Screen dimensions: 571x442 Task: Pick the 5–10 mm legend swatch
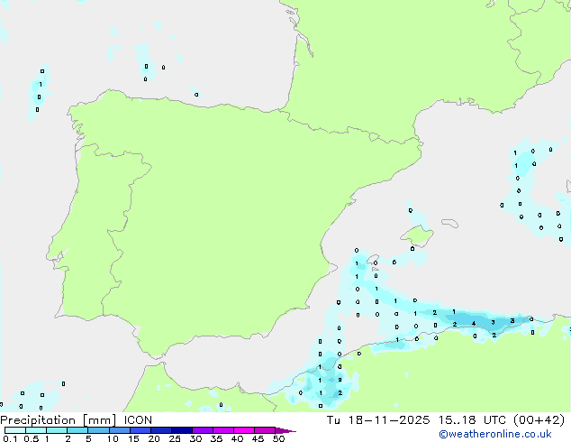click(x=98, y=430)
